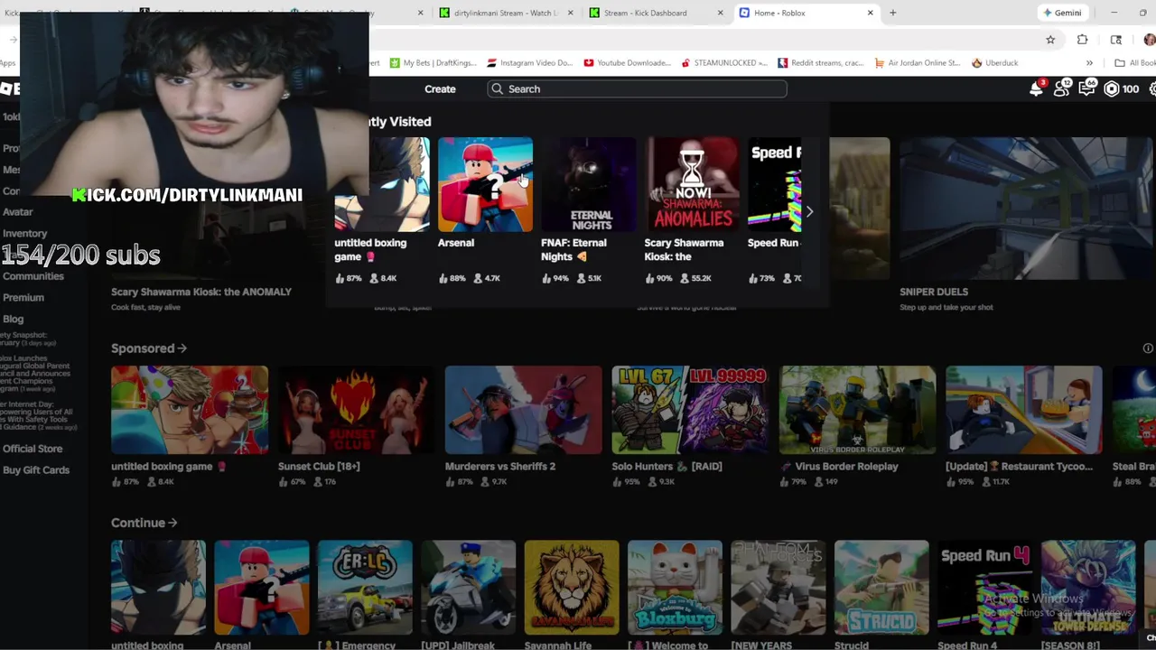
Task: Open Speed Run 4 in Continue row
Action: point(985,588)
